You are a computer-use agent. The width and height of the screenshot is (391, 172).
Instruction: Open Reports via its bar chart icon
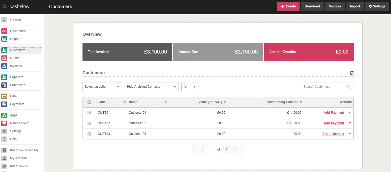pyautogui.click(x=4, y=39)
